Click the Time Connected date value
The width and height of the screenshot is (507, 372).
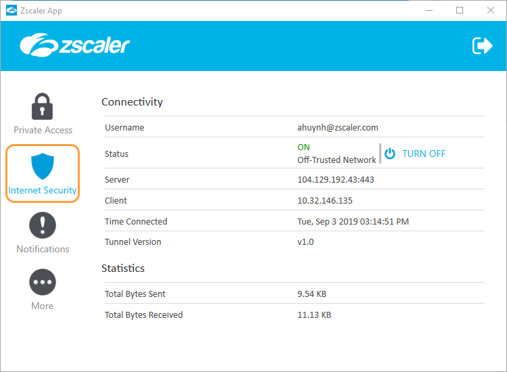tap(353, 222)
